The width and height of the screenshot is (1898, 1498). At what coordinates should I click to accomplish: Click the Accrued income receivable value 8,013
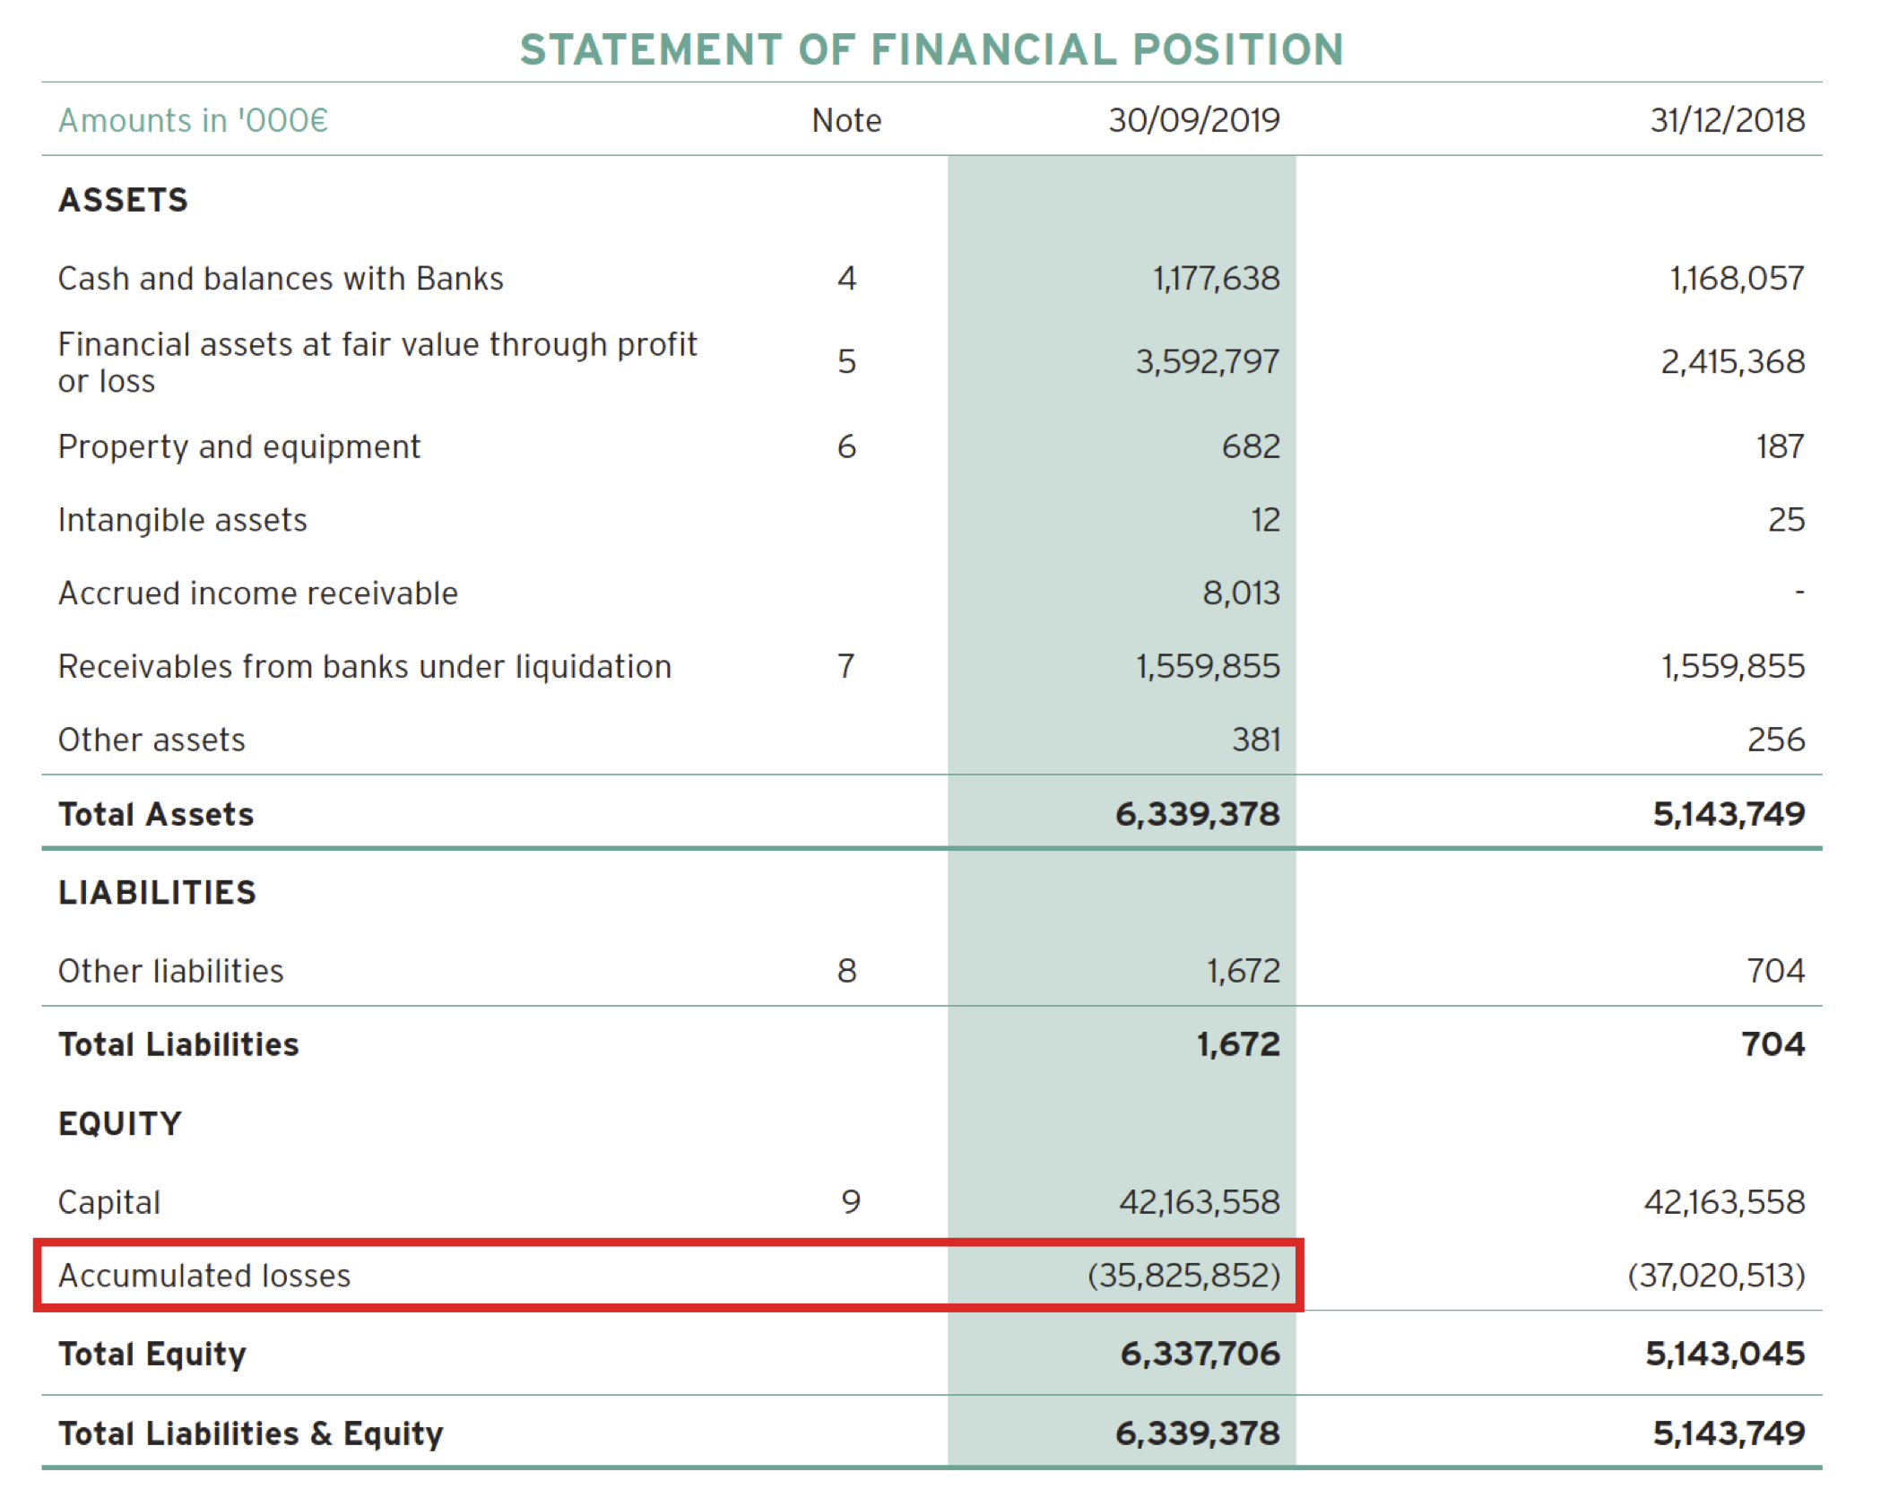(1241, 593)
